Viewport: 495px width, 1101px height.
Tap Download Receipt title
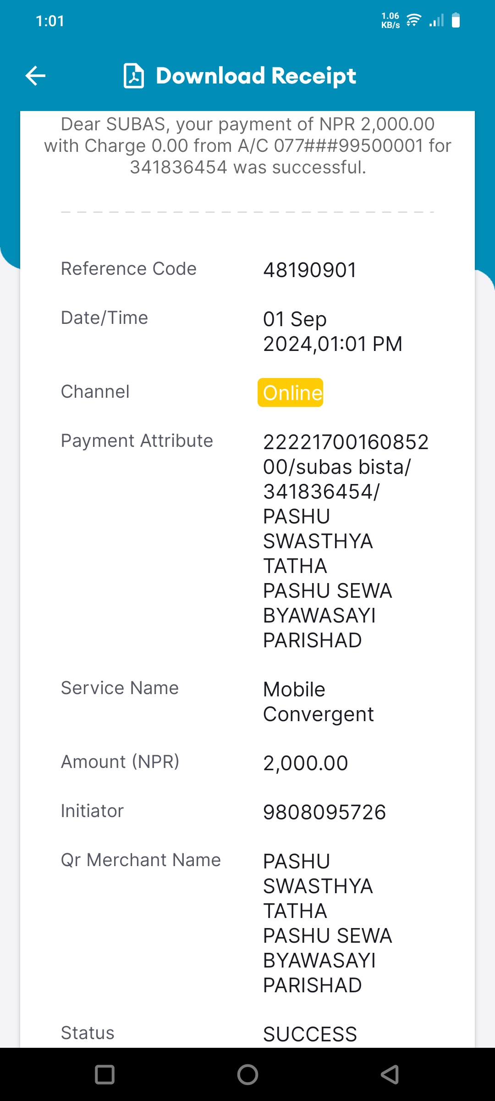(256, 76)
